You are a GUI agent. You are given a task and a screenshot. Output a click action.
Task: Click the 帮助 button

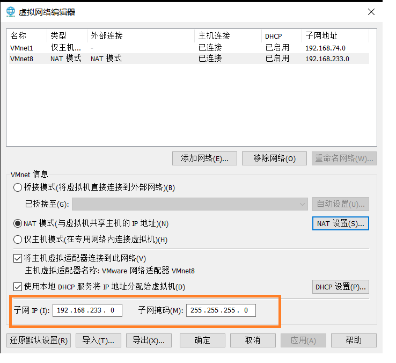354,340
